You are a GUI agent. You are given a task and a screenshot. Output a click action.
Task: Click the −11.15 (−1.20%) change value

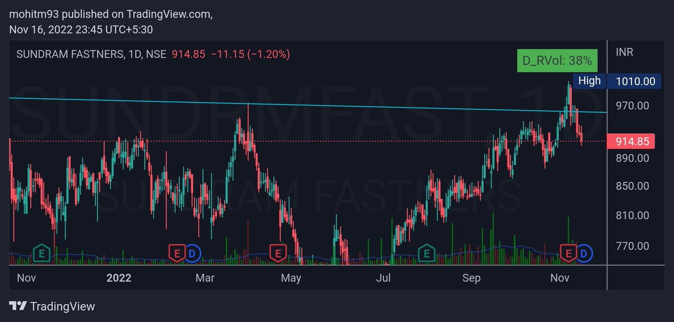click(x=251, y=55)
